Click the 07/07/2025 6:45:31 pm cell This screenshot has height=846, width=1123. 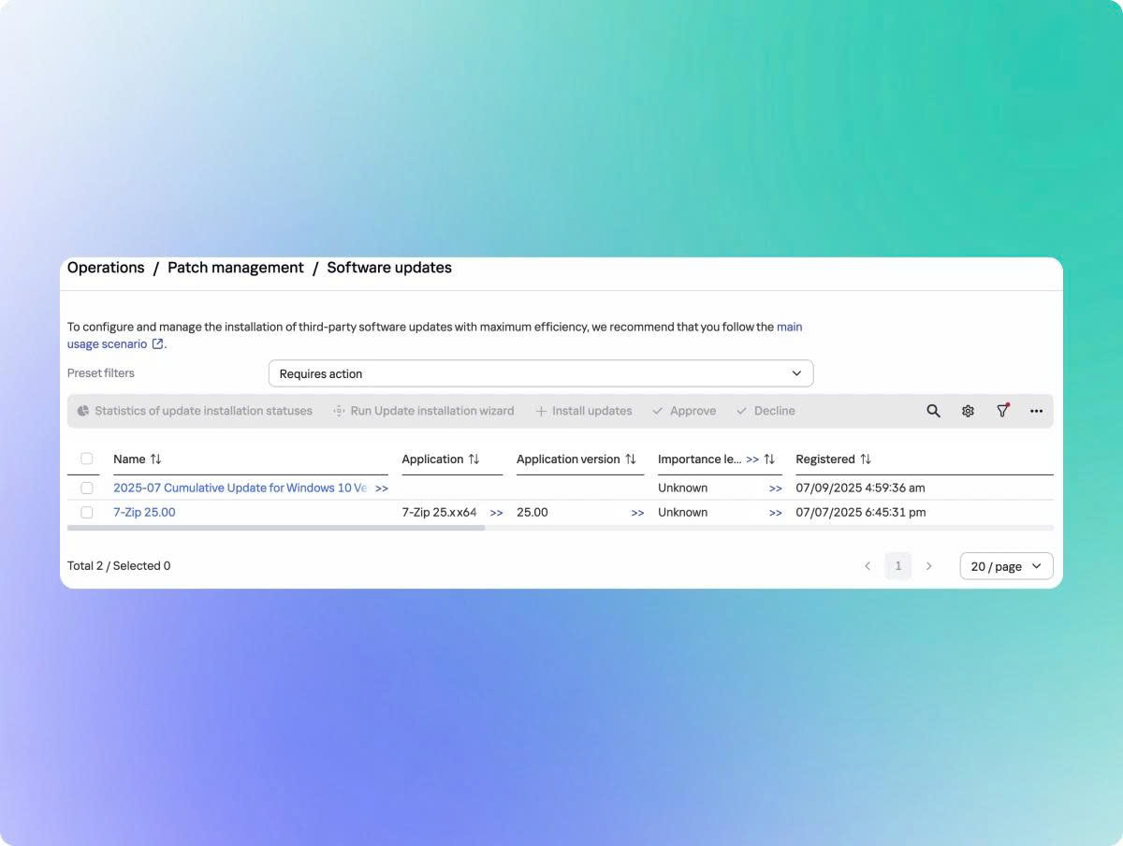[x=861, y=512]
